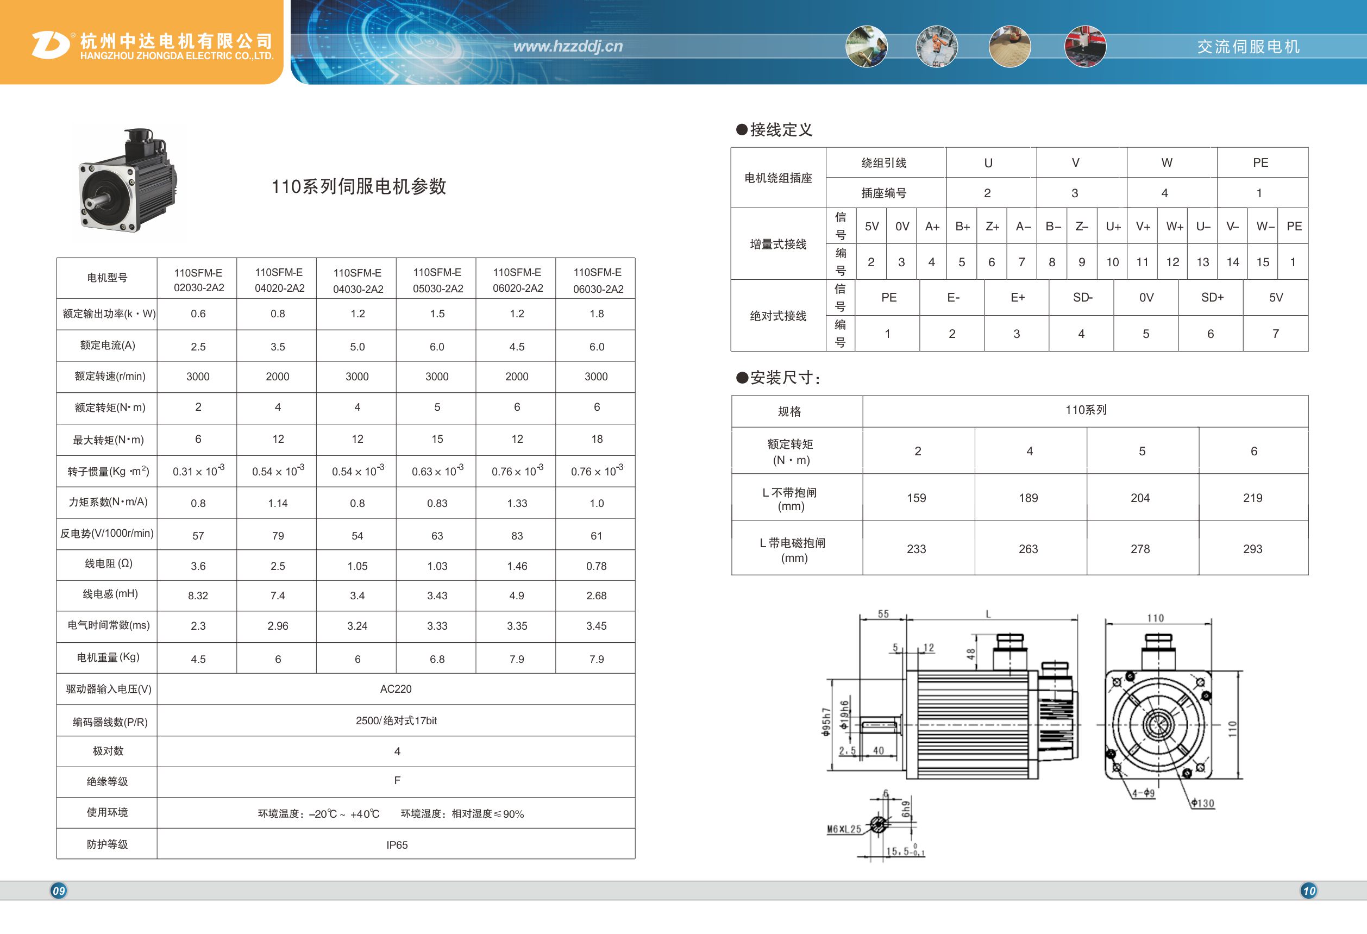The width and height of the screenshot is (1367, 934).
Task: Click the row label 线电阻 (Ω)
Action: point(108,563)
